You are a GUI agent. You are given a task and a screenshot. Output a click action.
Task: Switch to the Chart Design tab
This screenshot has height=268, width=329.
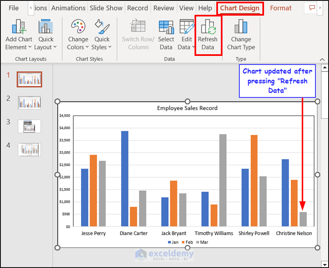[240, 8]
